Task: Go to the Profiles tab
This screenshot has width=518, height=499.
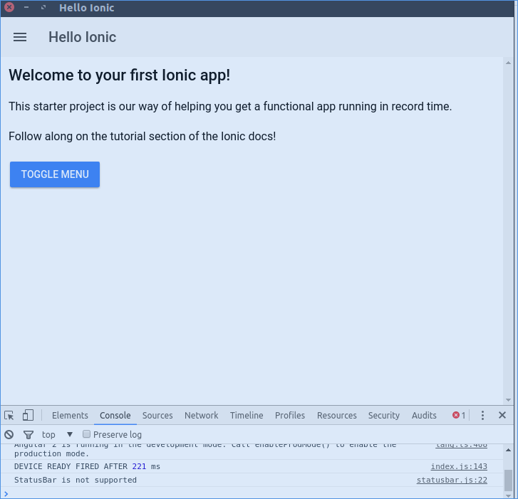Action: (290, 415)
